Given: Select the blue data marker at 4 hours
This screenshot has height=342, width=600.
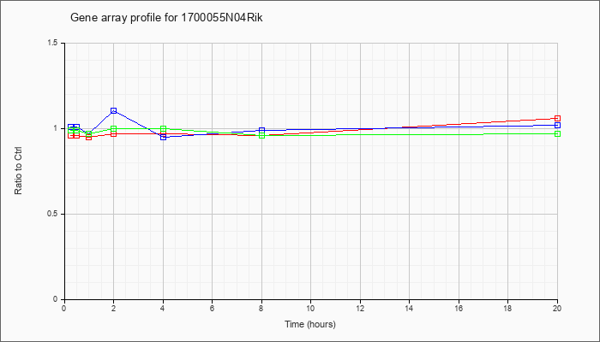Looking at the screenshot, I should [164, 137].
